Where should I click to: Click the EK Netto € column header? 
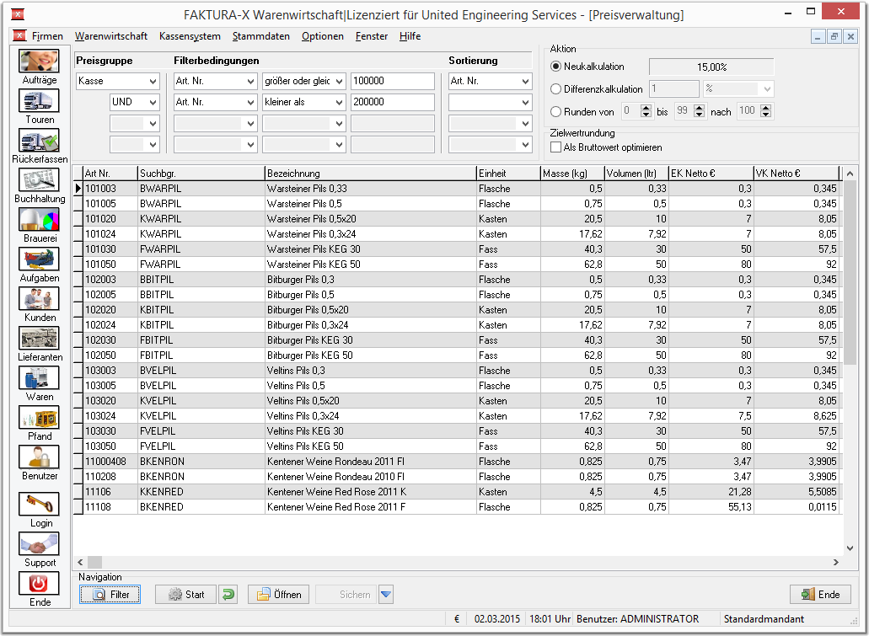[x=711, y=174]
